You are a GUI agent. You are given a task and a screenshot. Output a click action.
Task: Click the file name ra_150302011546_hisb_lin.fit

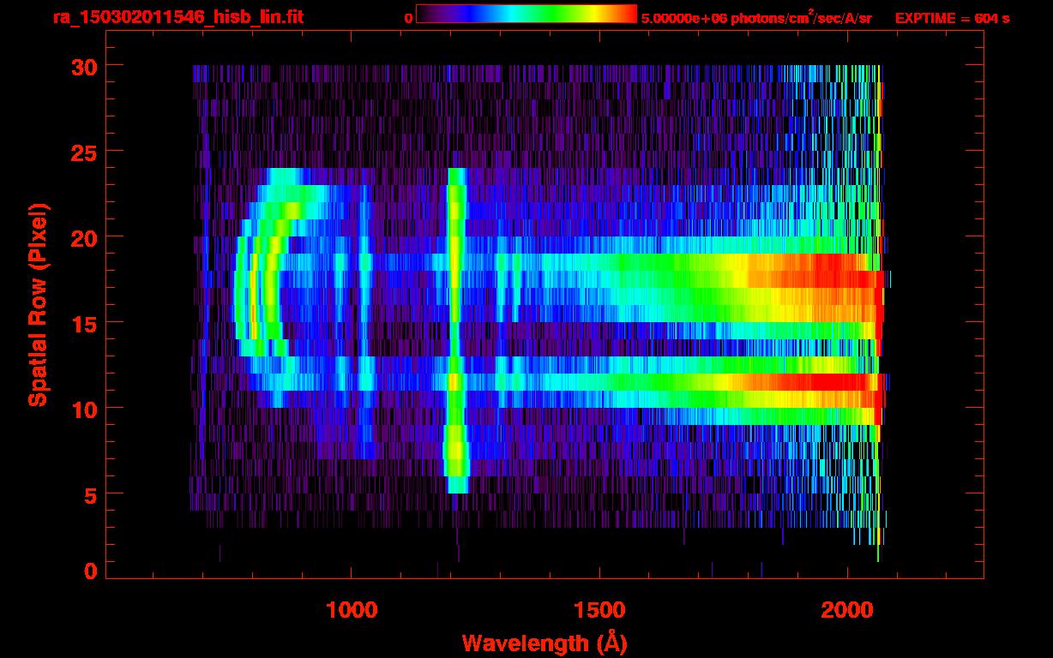pos(177,17)
